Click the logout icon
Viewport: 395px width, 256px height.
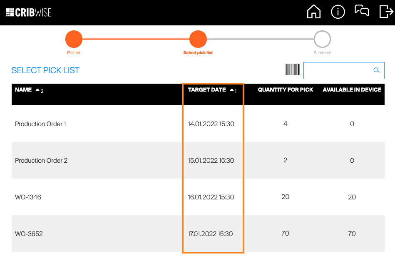tap(386, 12)
